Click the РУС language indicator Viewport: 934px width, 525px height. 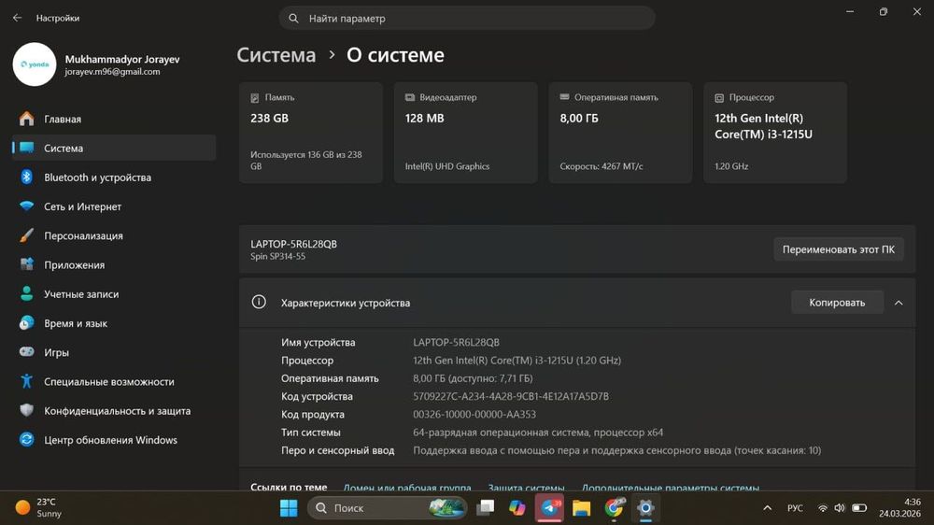795,508
